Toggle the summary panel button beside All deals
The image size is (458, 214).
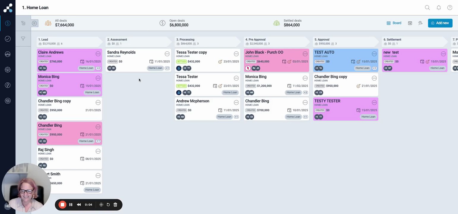pos(35,23)
